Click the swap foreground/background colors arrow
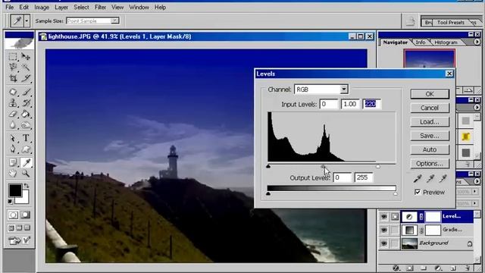485x273 pixels. 27,186
